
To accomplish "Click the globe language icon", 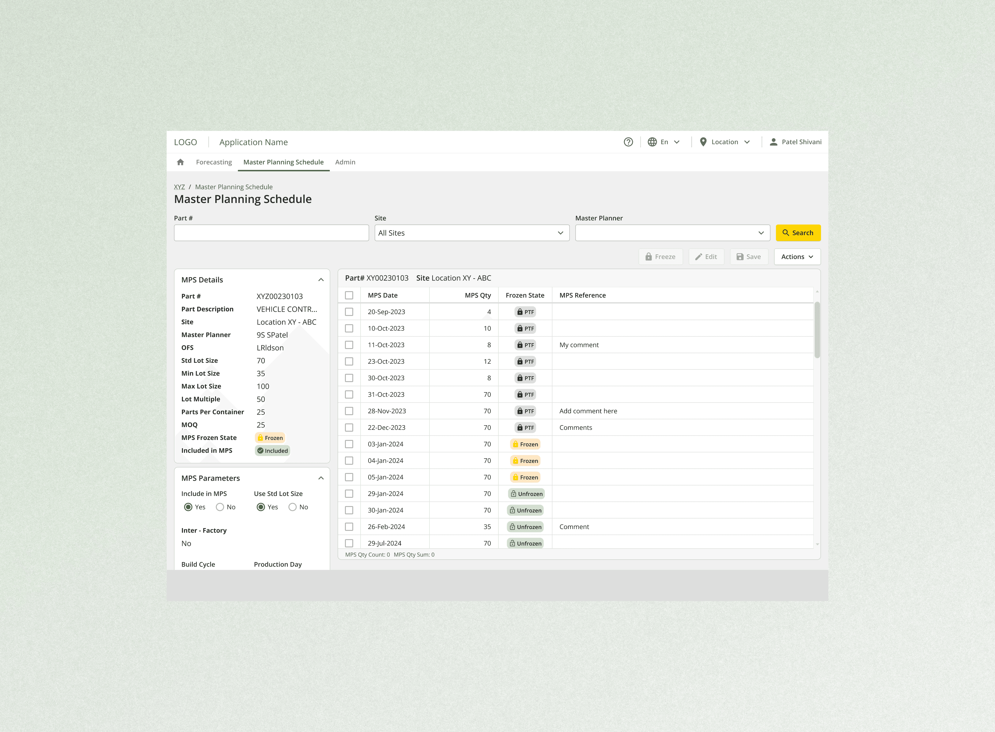I will pyautogui.click(x=652, y=142).
